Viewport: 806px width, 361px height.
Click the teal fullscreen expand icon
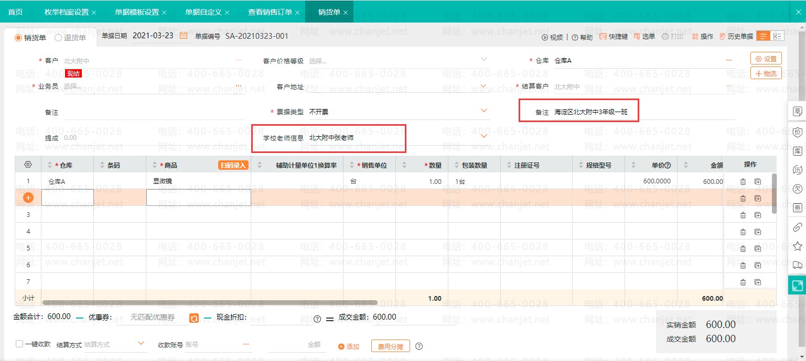click(x=797, y=286)
